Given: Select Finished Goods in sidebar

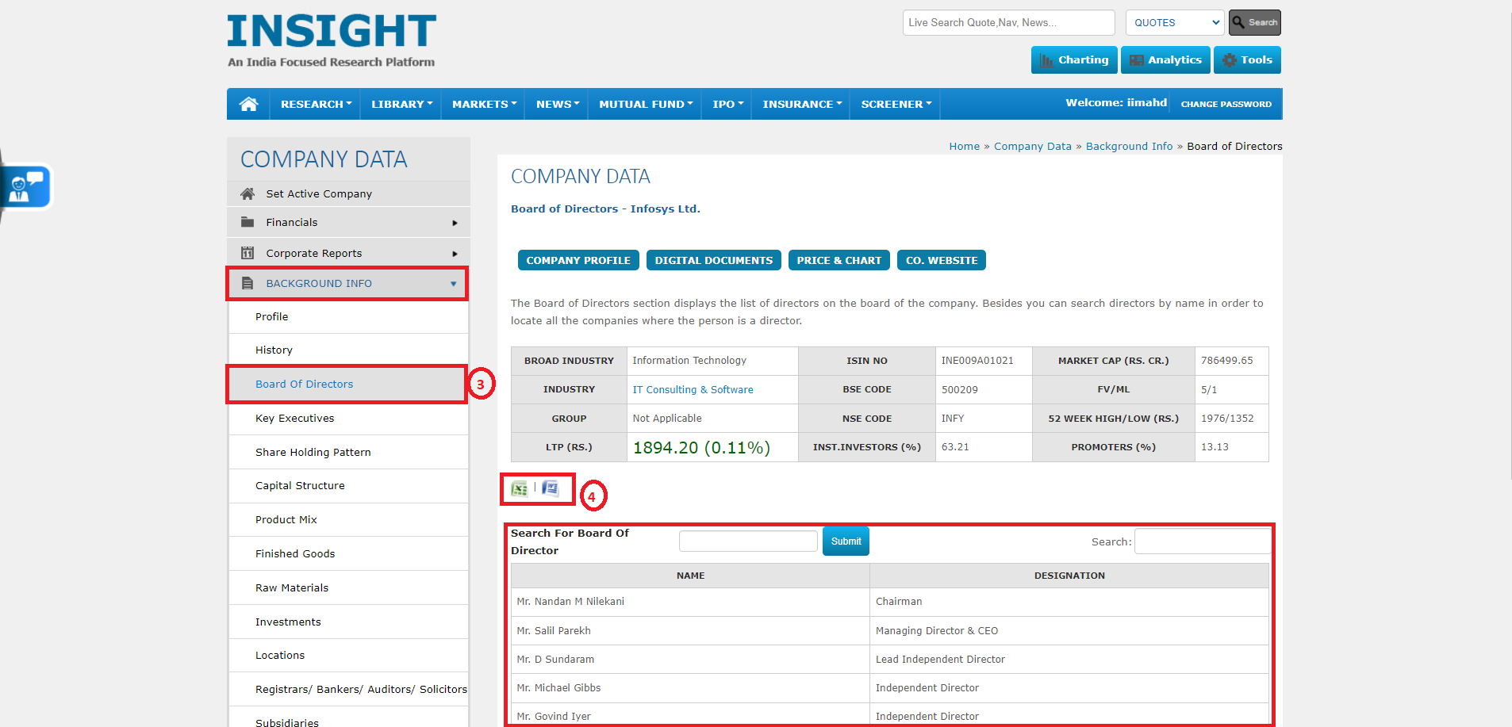Looking at the screenshot, I should pyautogui.click(x=348, y=553).
